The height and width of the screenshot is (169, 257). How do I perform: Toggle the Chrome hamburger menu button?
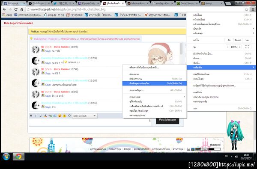pyautogui.click(x=253, y=9)
